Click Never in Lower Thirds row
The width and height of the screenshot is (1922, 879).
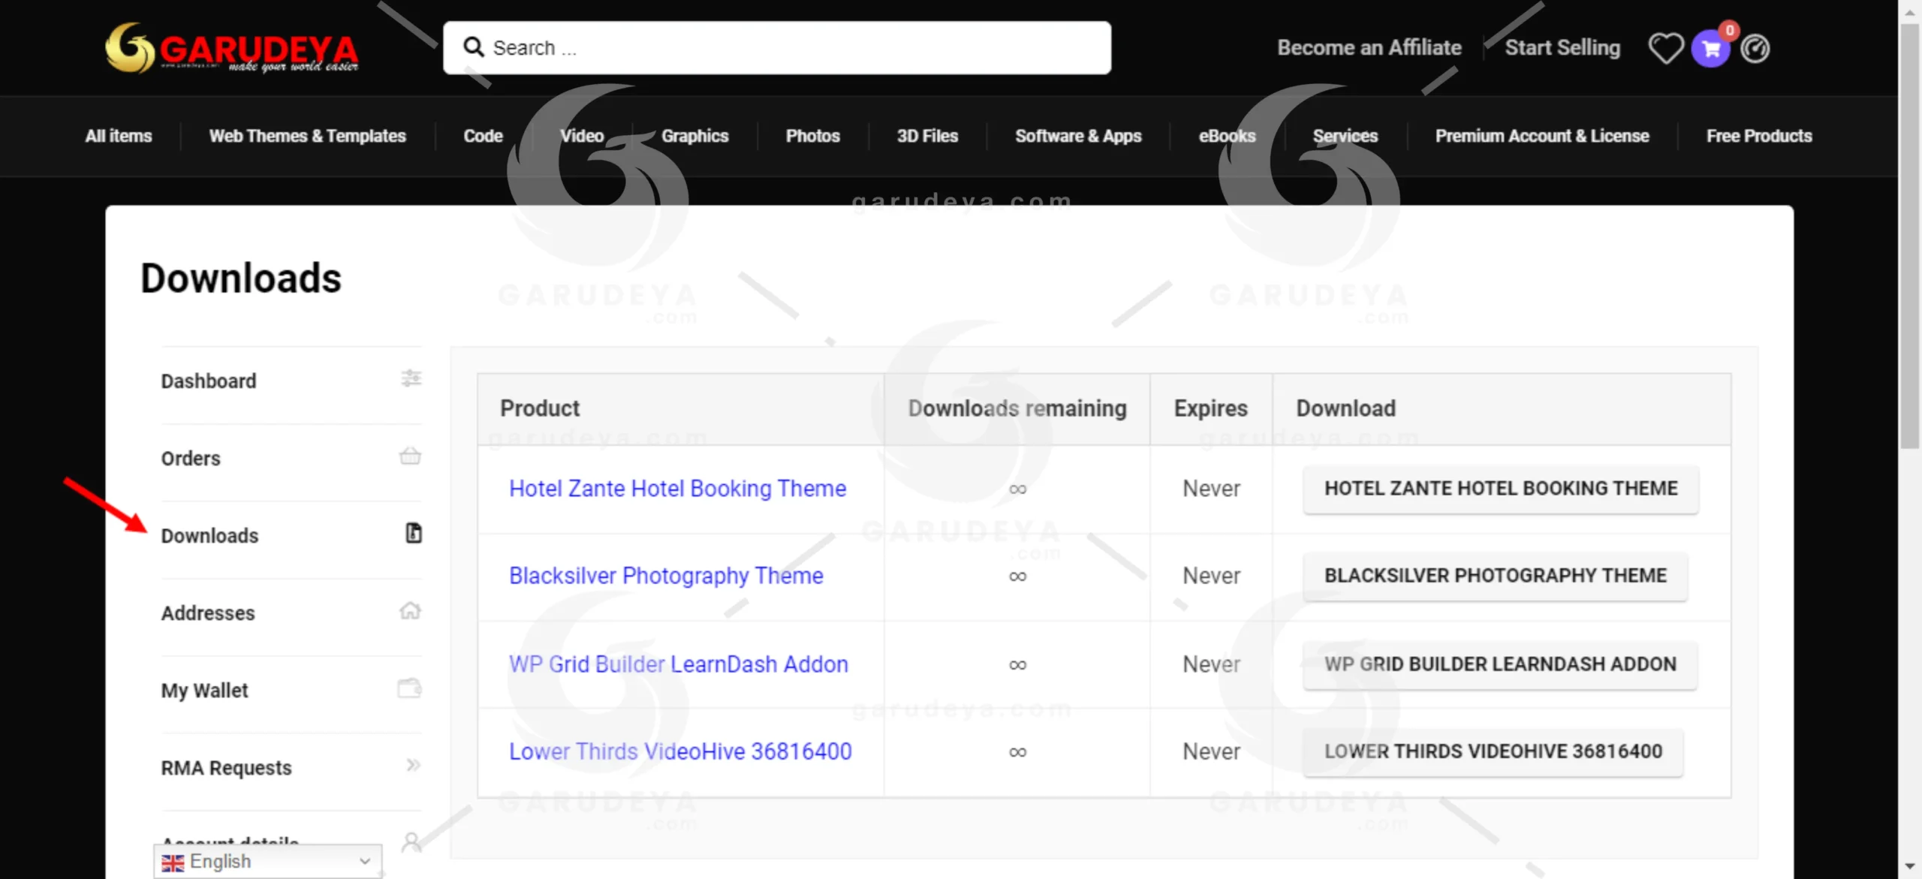[x=1211, y=751]
